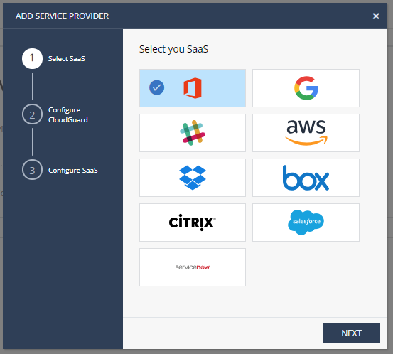Click the ADD SERVICE PROVIDER title
This screenshot has height=354, width=393.
click(62, 16)
